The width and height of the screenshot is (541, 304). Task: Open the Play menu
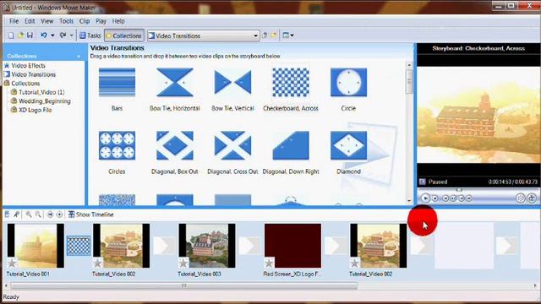pos(101,21)
